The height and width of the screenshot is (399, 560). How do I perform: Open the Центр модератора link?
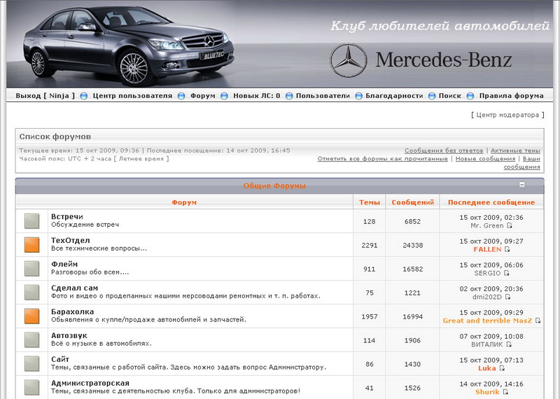507,115
